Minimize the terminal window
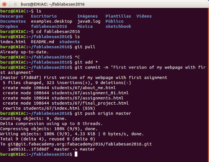The height and width of the screenshot is (162, 209). tap(10, 4)
